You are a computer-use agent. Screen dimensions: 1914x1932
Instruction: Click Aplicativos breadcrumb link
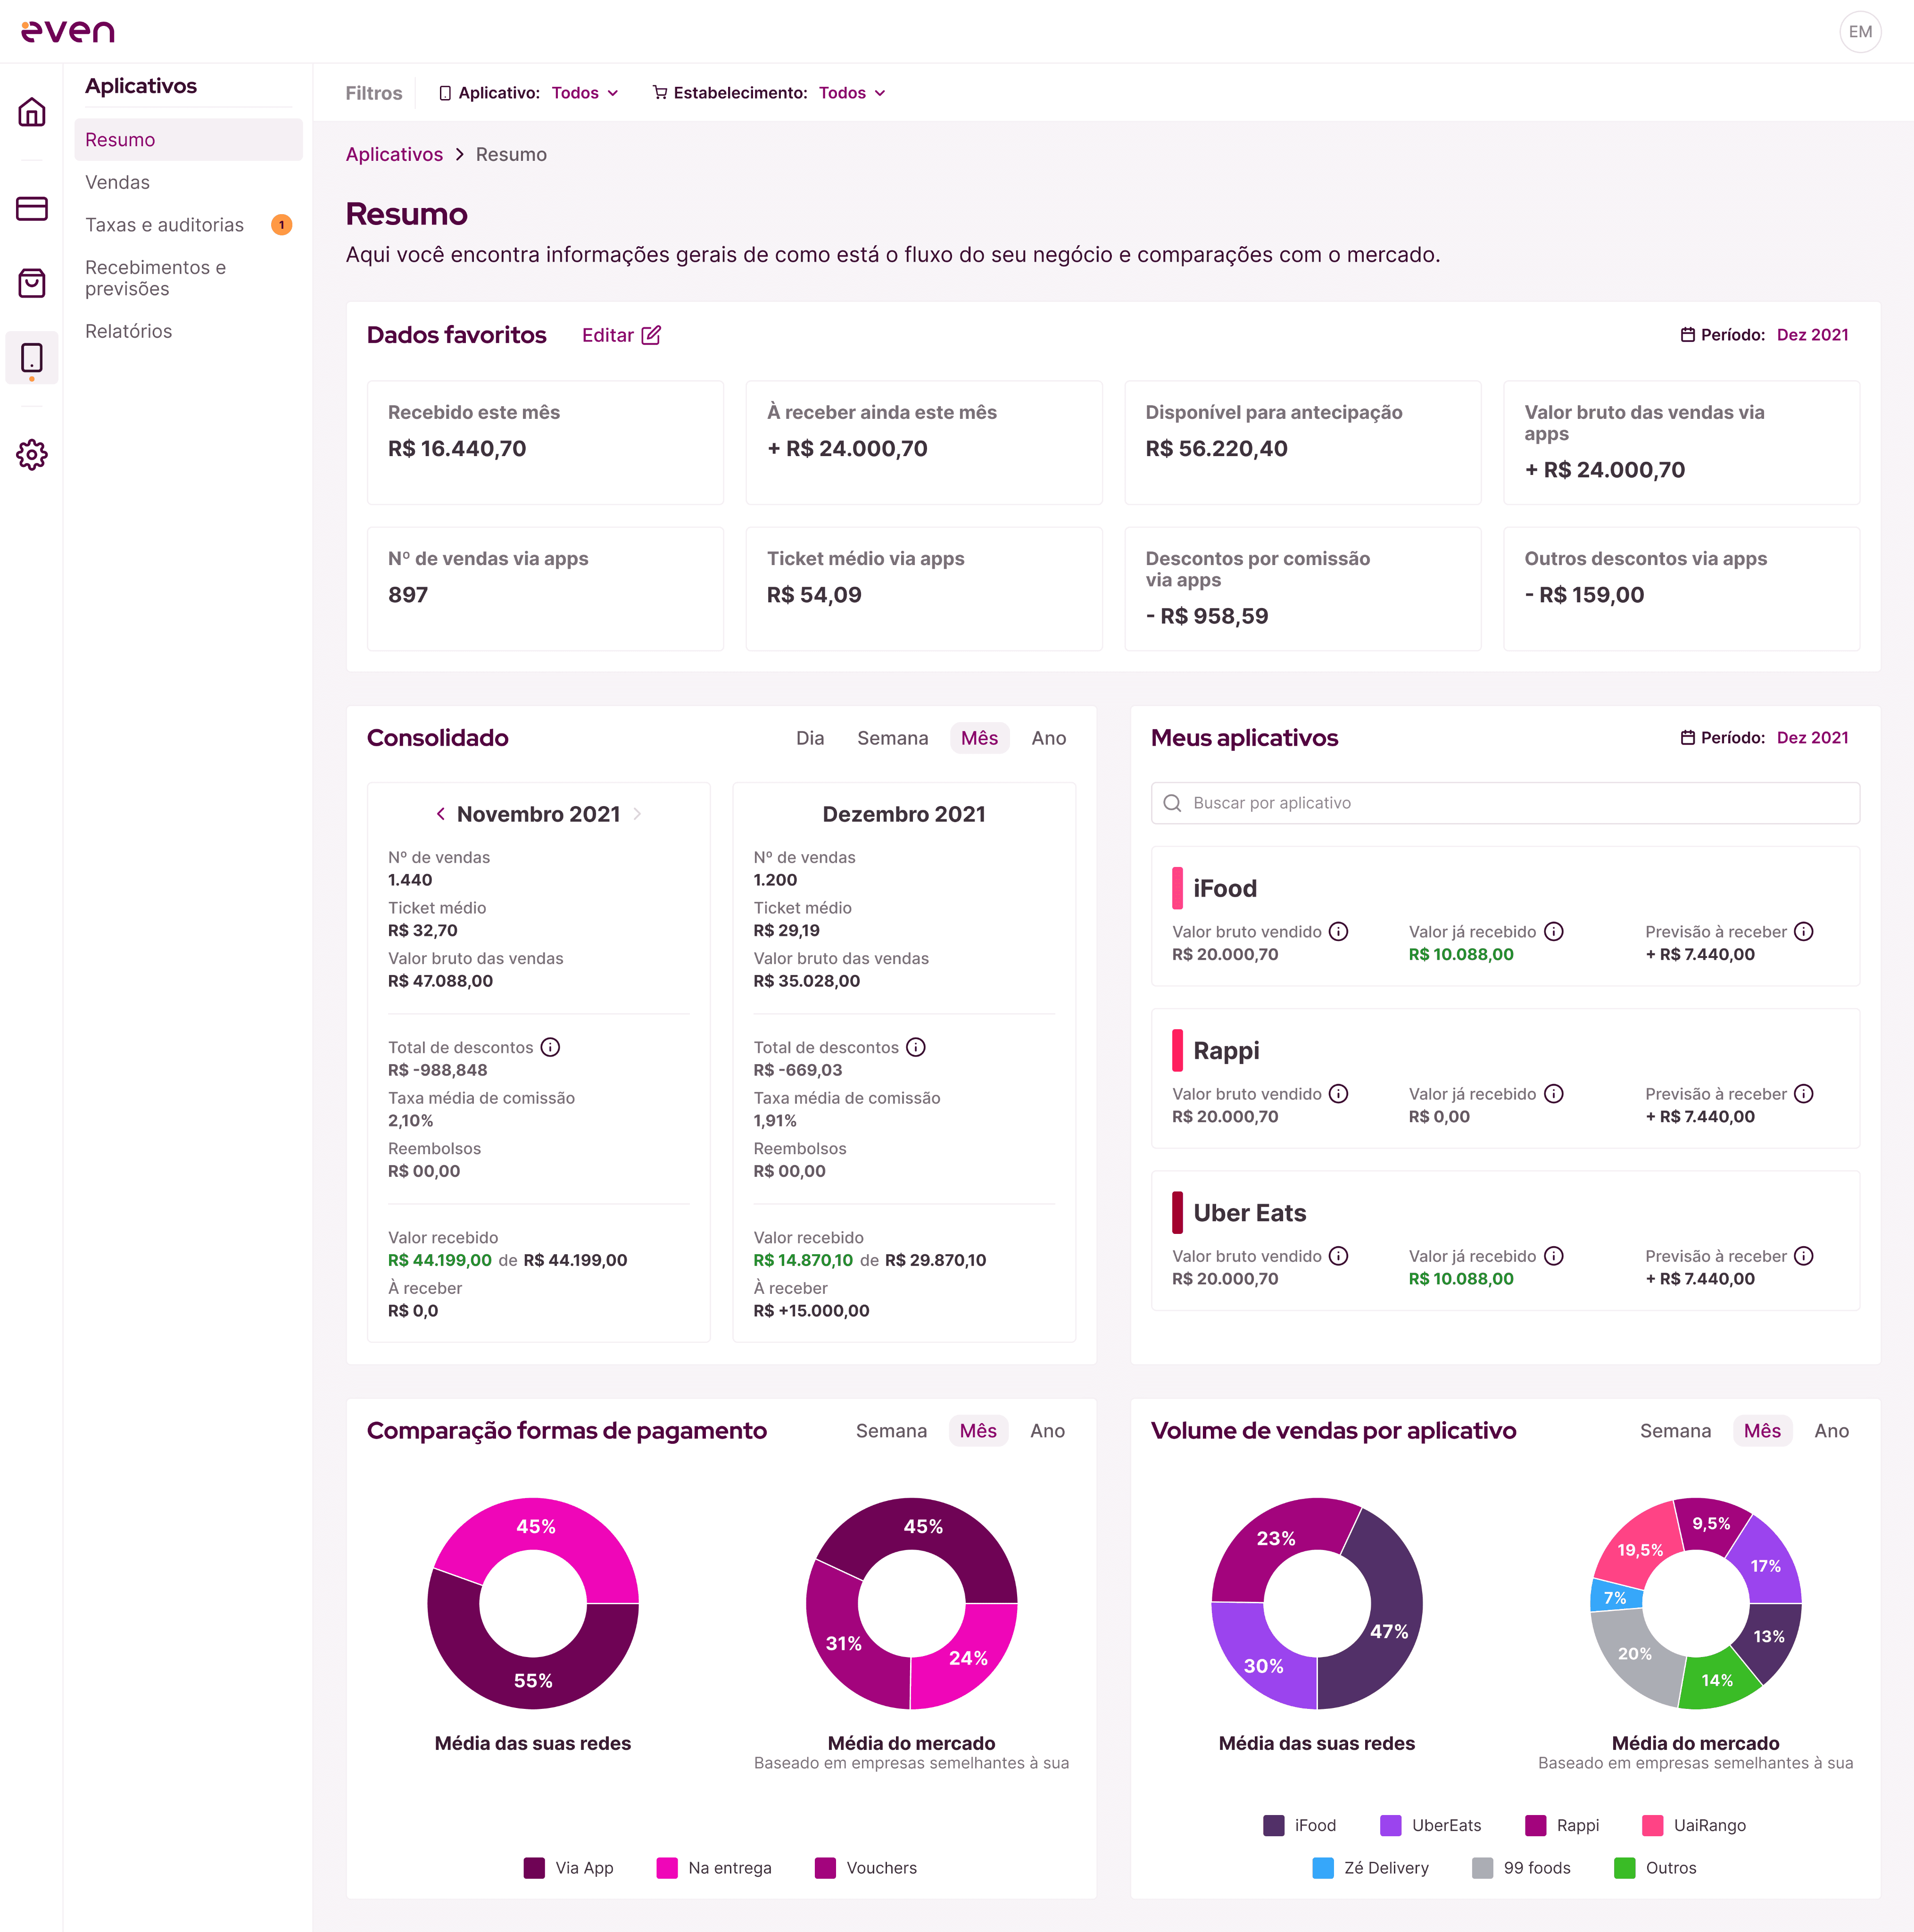394,154
